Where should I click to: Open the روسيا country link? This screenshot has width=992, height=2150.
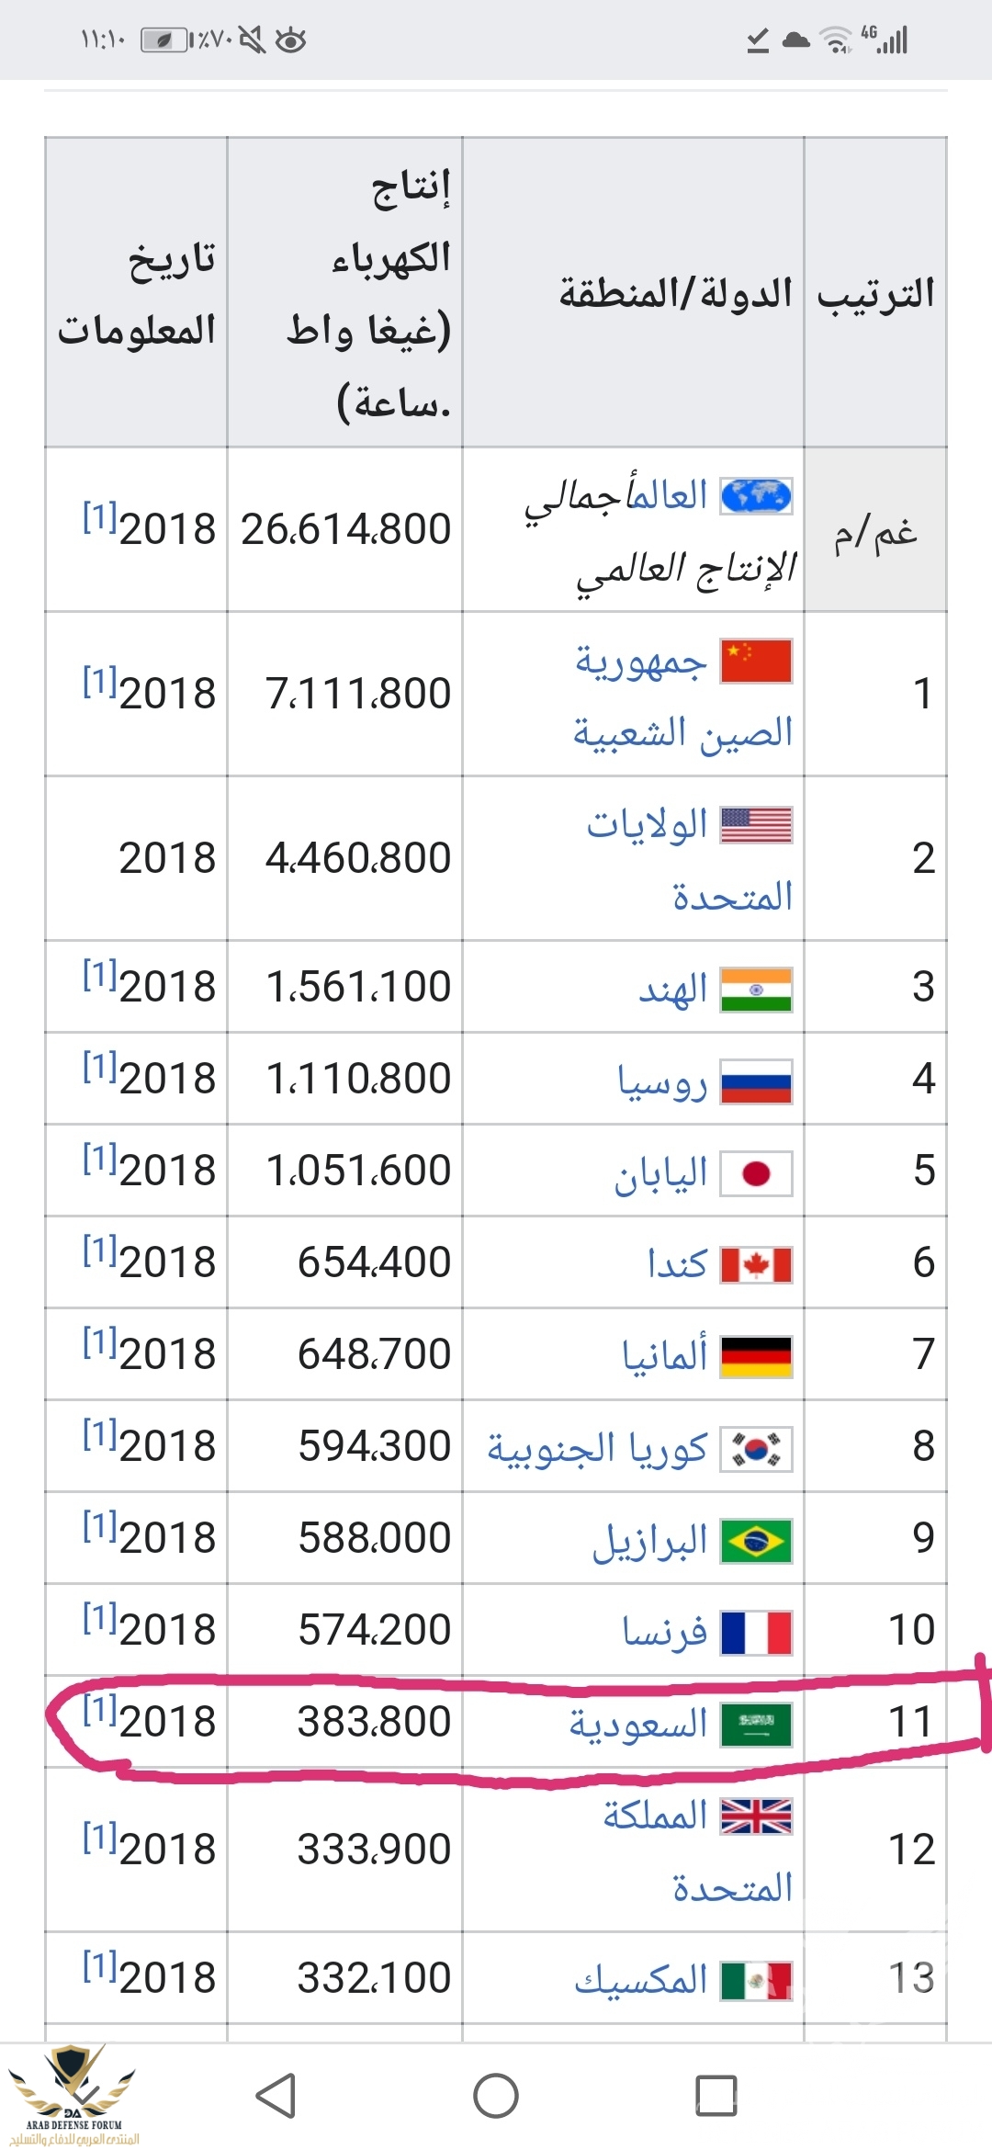point(662,1081)
